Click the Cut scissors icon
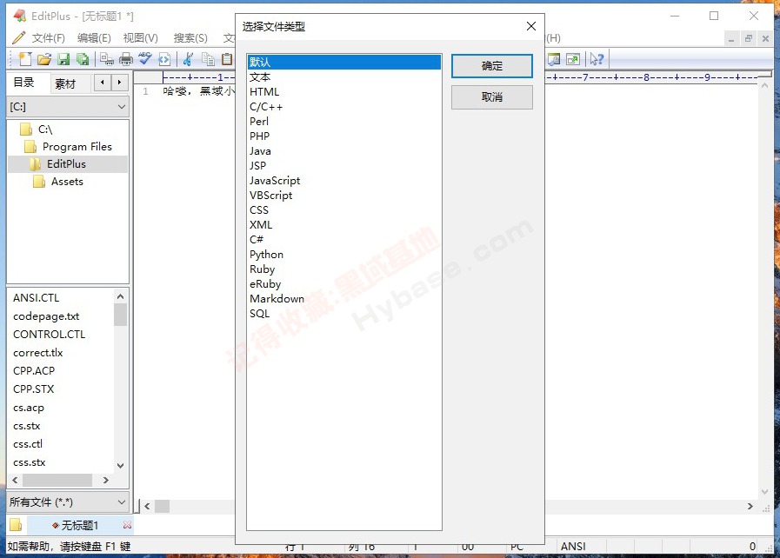The height and width of the screenshot is (558, 780). (188, 59)
